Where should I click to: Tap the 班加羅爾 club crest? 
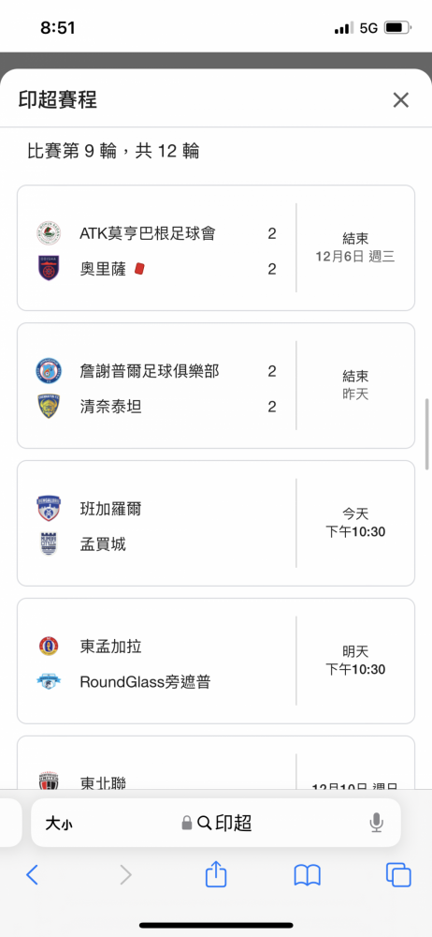coord(49,509)
